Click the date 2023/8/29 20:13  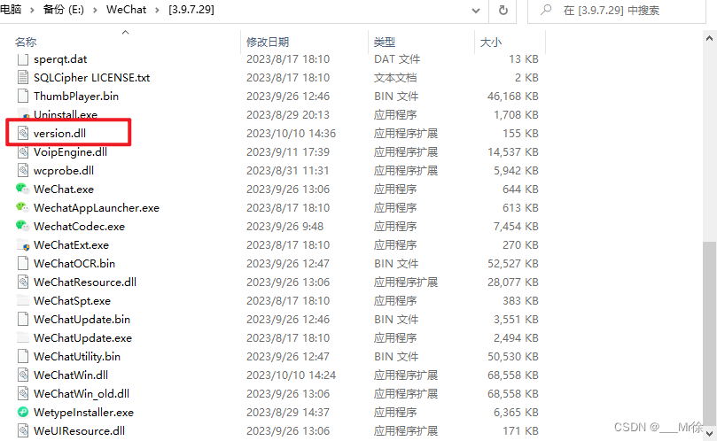[x=288, y=115]
